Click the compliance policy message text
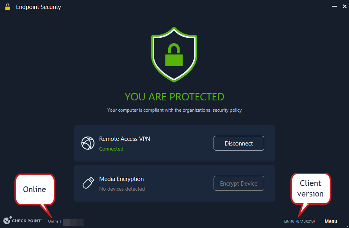 [x=174, y=110]
